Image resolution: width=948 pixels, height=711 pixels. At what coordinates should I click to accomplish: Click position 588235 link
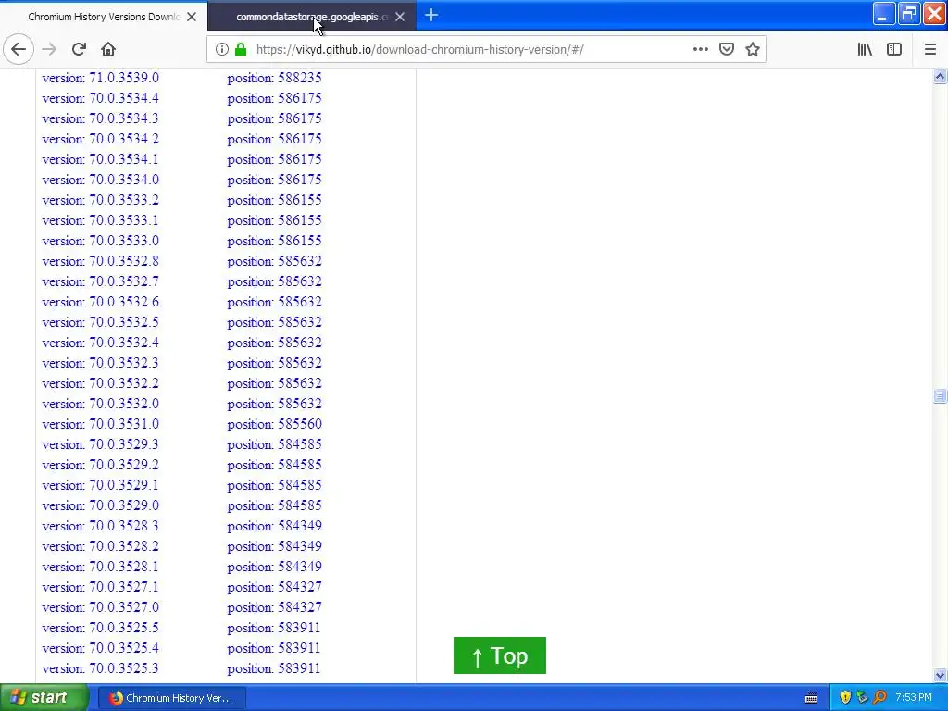coord(274,78)
